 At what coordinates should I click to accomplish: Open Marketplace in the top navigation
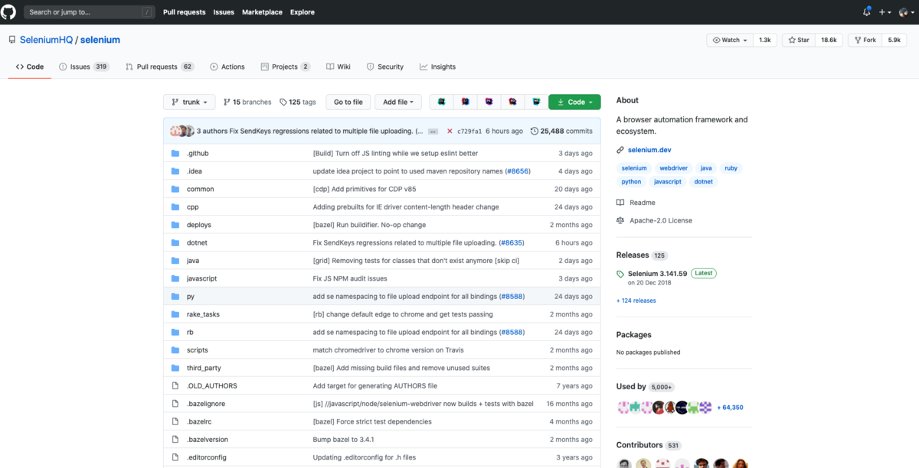(x=262, y=12)
